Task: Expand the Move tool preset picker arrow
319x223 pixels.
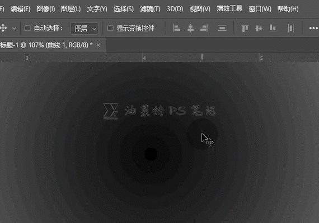Action: pos(14,29)
